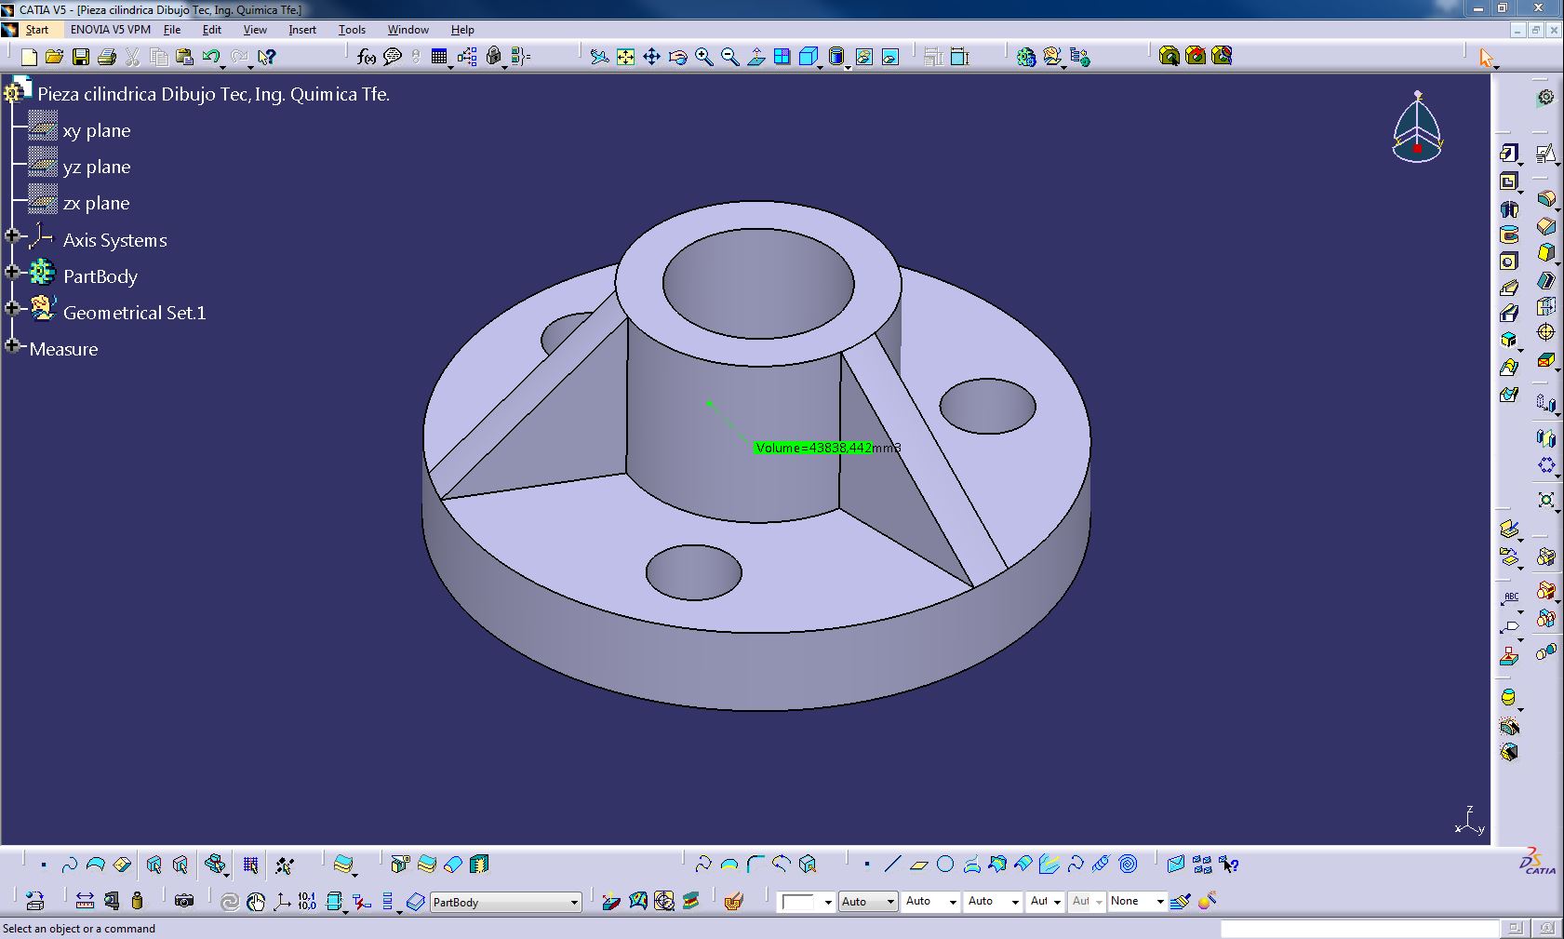Open the File menu
The height and width of the screenshot is (939, 1564).
[x=172, y=30]
